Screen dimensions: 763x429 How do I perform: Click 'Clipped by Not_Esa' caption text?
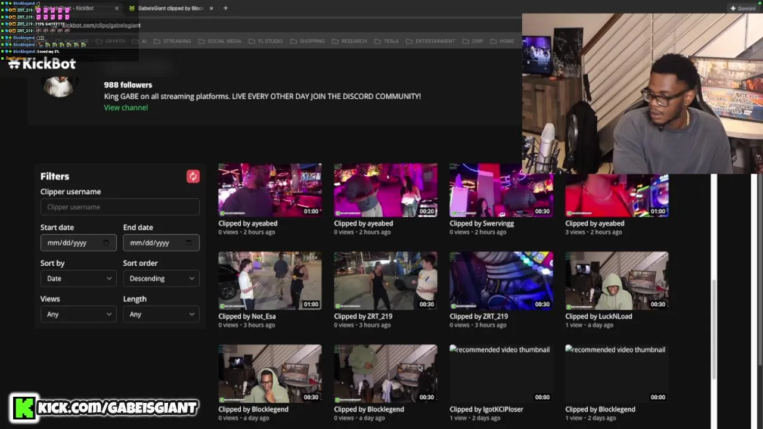247,316
